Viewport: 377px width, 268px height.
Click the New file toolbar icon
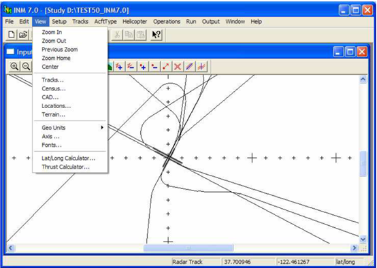11,35
